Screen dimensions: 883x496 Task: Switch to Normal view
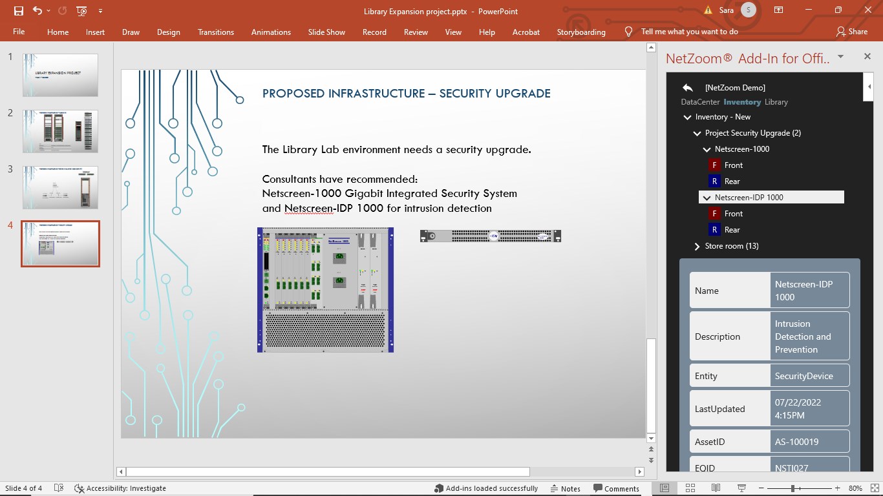point(665,488)
